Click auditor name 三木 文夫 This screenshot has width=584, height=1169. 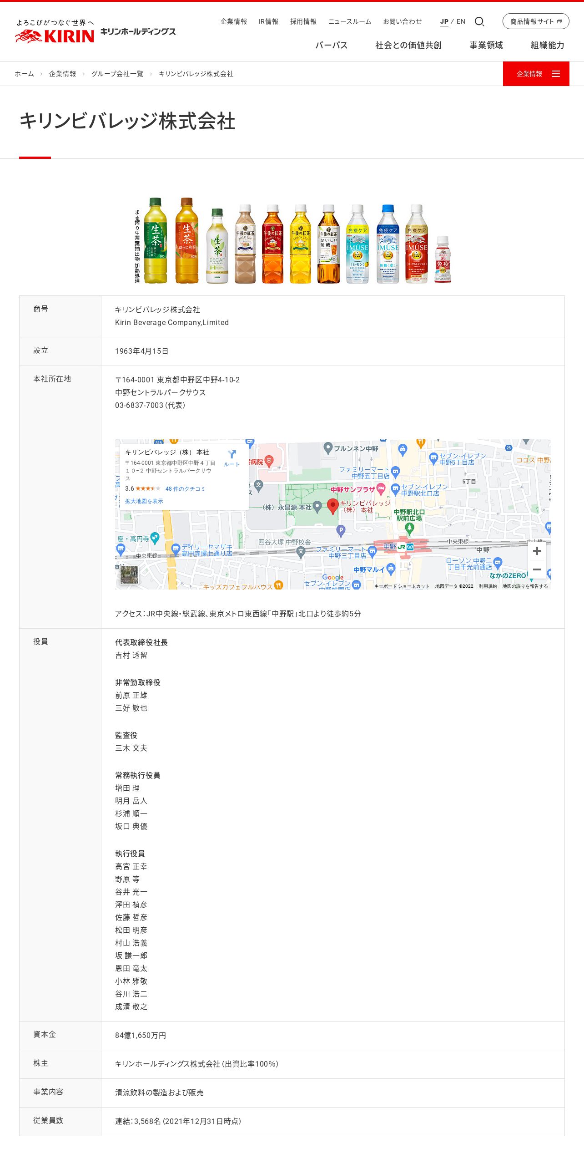pos(131,748)
